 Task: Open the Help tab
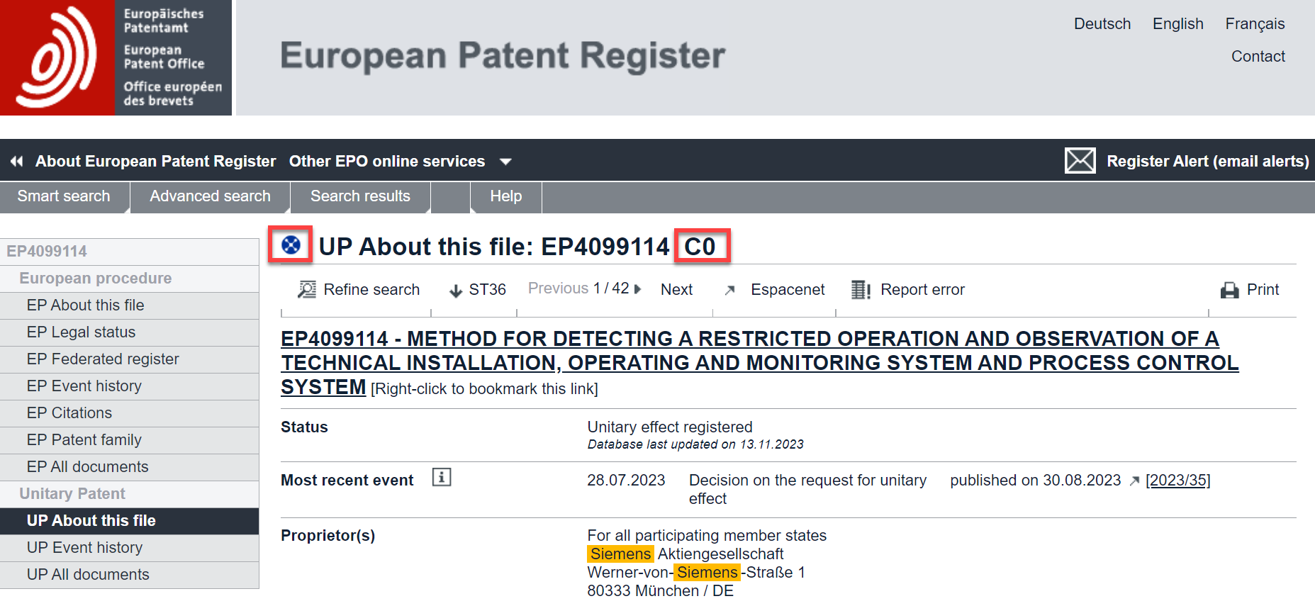click(x=505, y=196)
